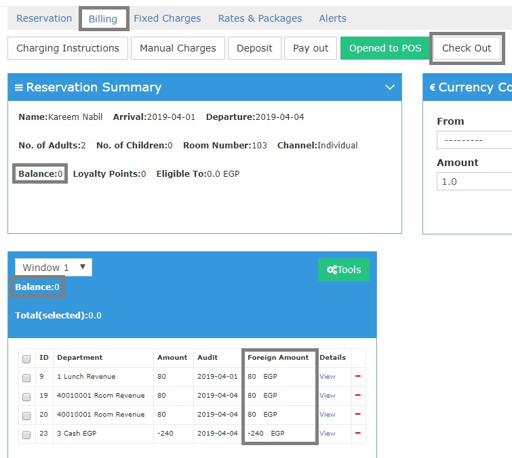
Task: Open the From currency dropdown
Action: tap(474, 140)
